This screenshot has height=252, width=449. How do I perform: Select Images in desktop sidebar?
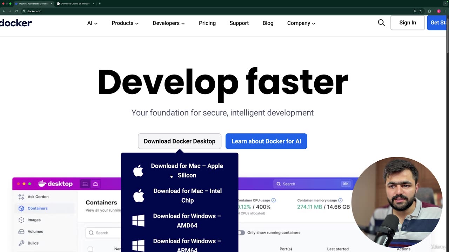click(34, 220)
